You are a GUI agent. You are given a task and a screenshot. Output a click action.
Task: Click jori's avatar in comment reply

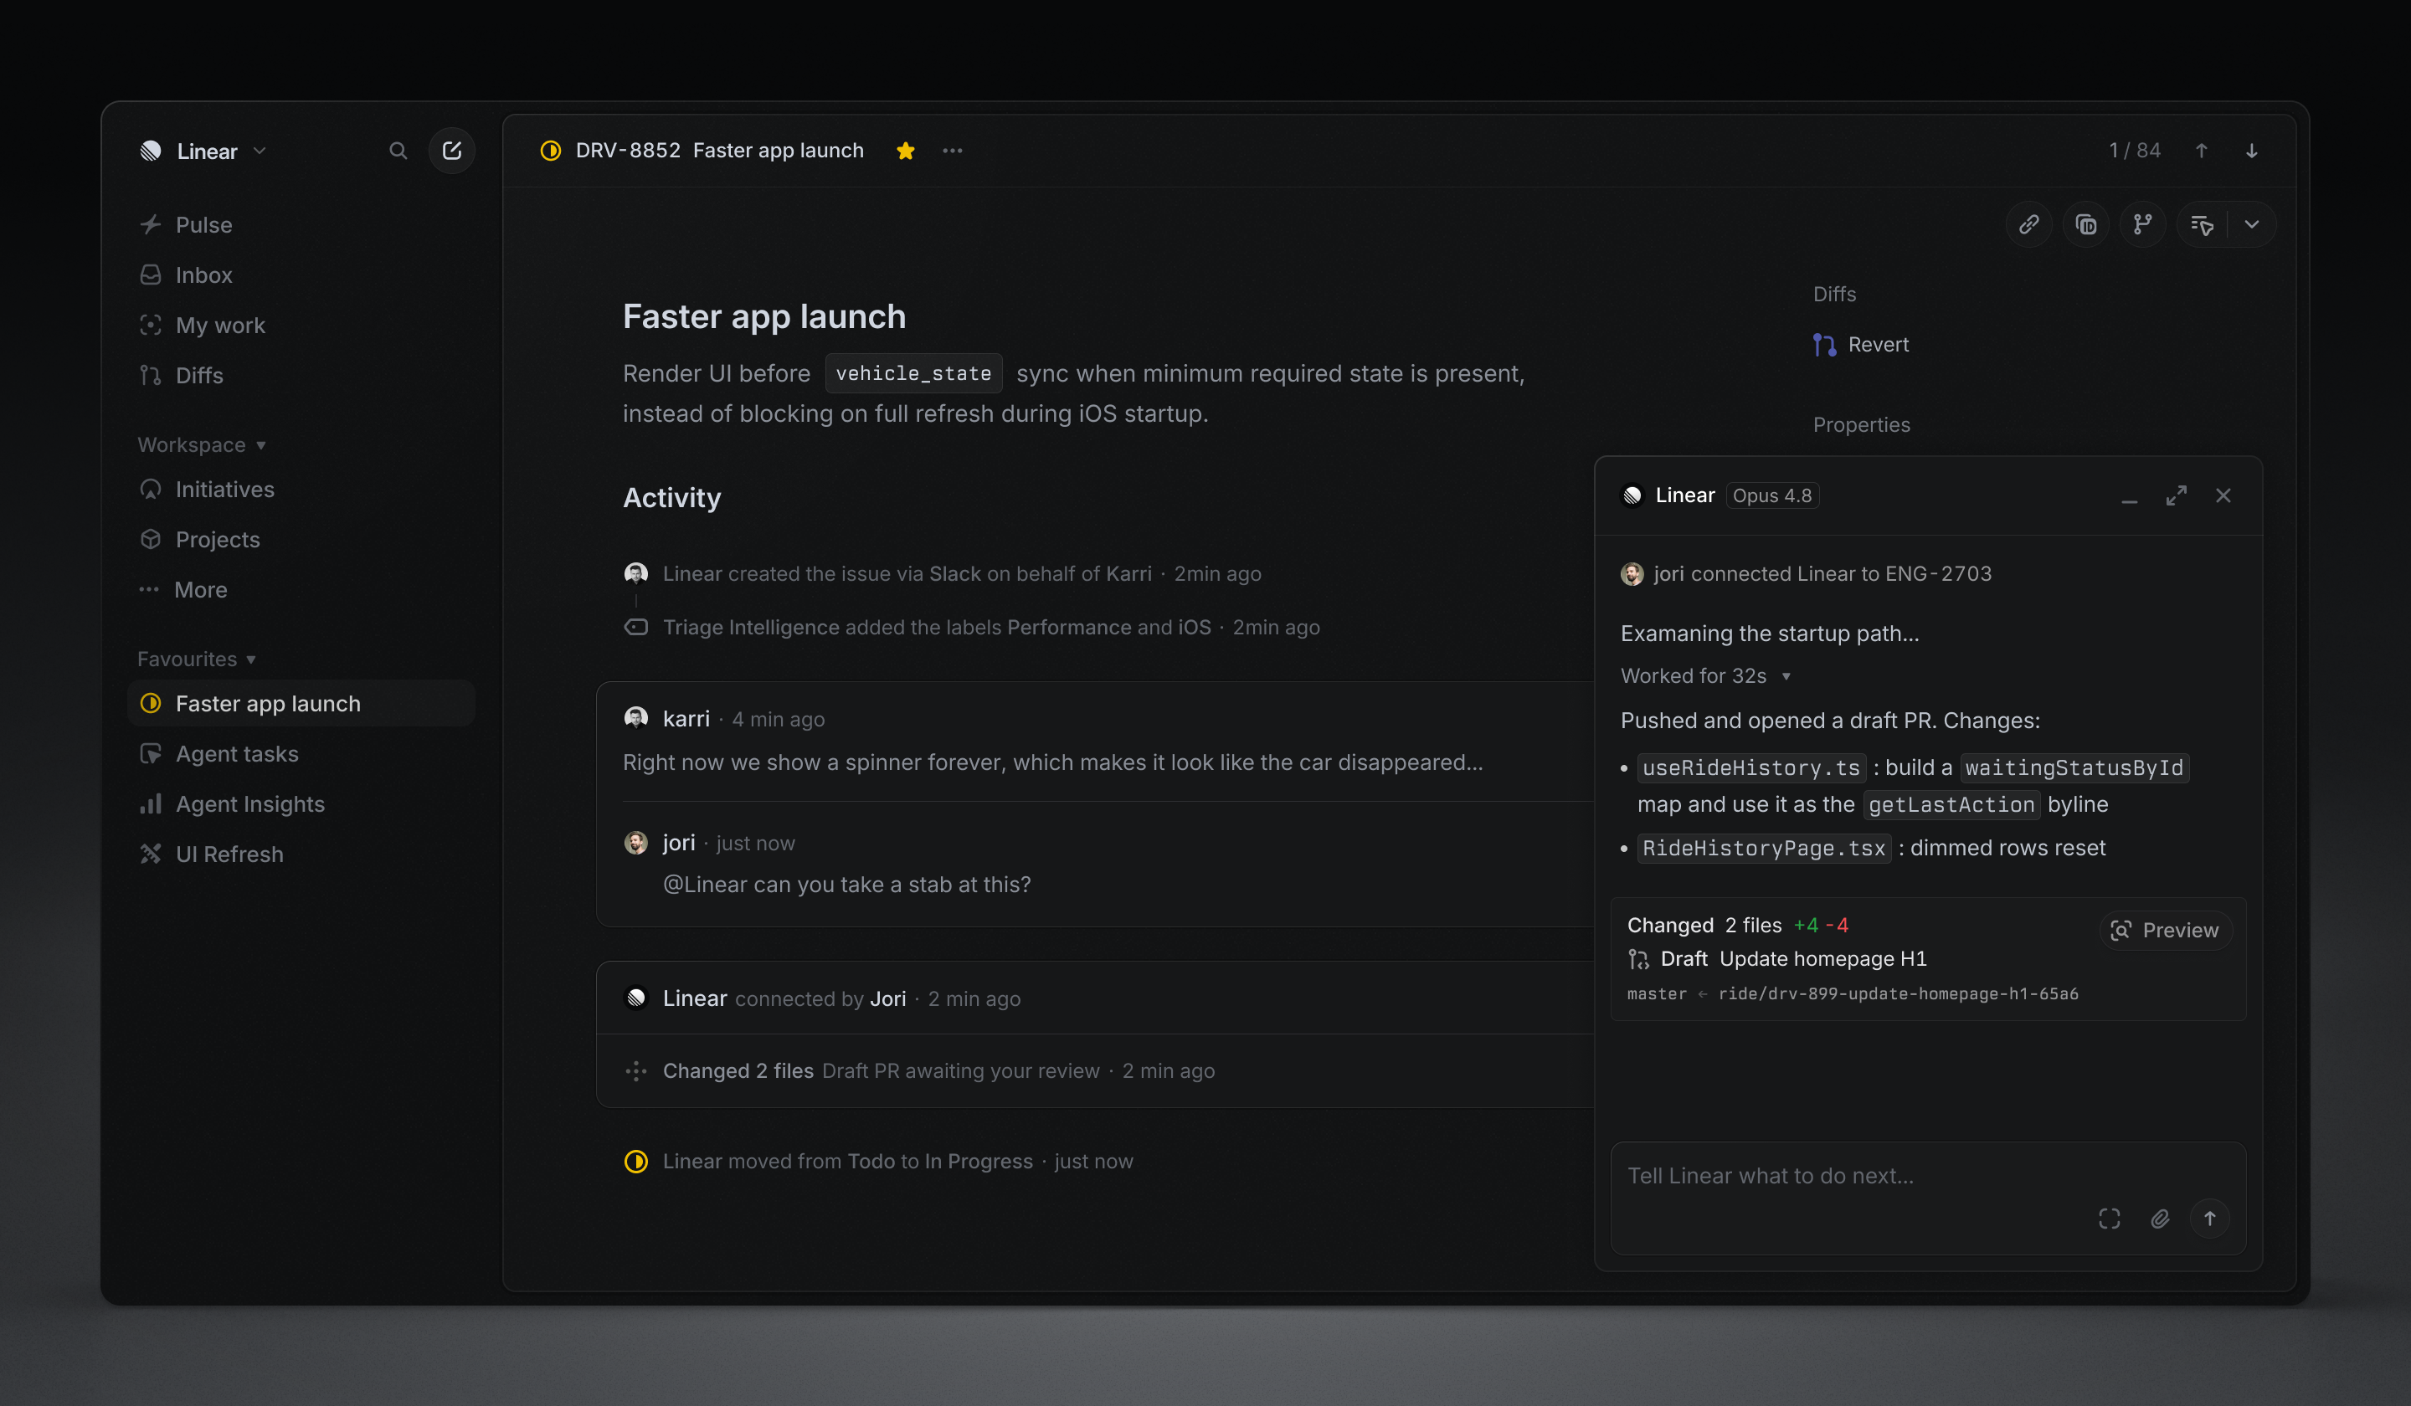click(x=636, y=843)
